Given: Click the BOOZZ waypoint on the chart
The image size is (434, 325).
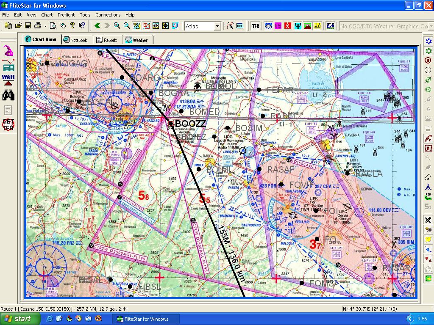Looking at the screenshot, I should [171, 124].
